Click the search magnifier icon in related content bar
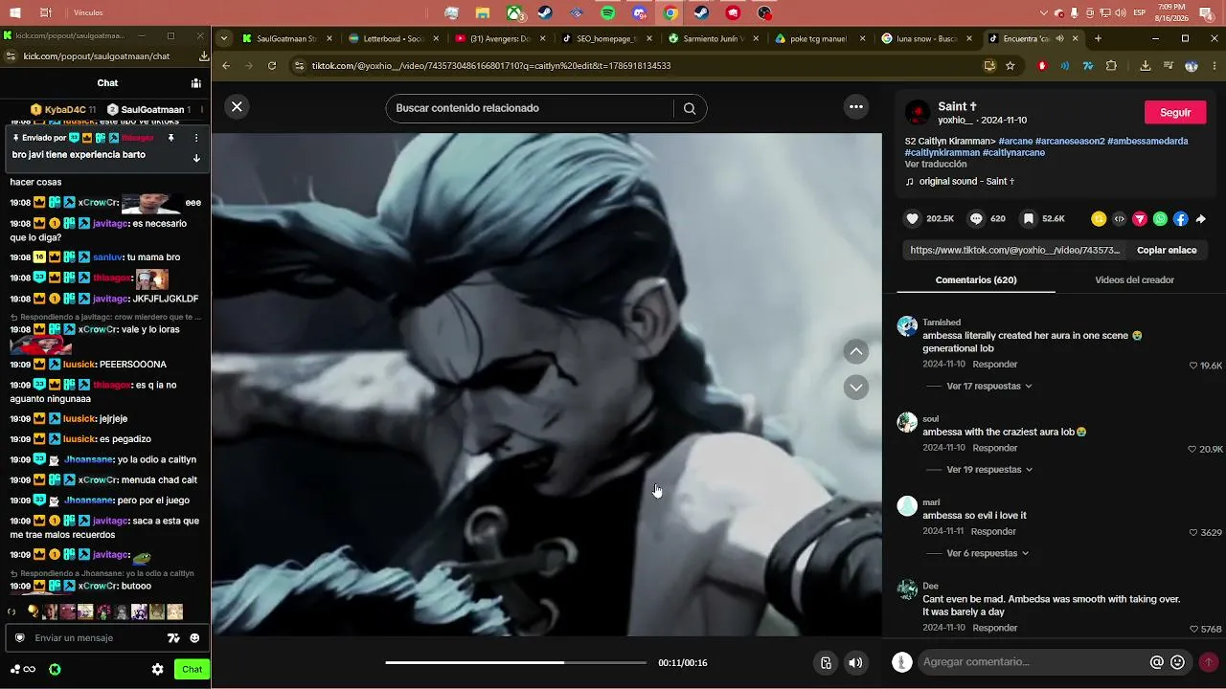Viewport: 1226px width, 689px height. point(690,108)
